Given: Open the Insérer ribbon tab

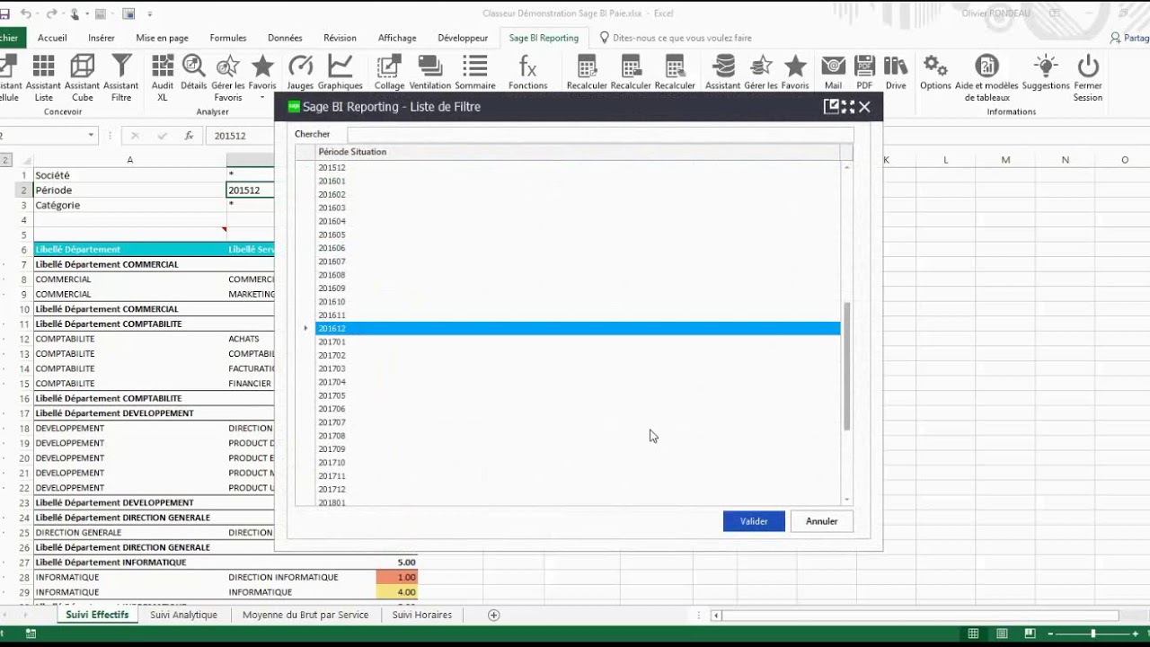Looking at the screenshot, I should coord(102,38).
